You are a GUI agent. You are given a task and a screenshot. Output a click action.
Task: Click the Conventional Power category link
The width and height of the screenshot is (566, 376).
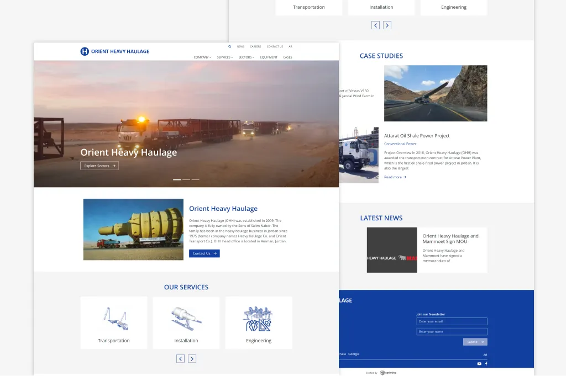coord(400,144)
